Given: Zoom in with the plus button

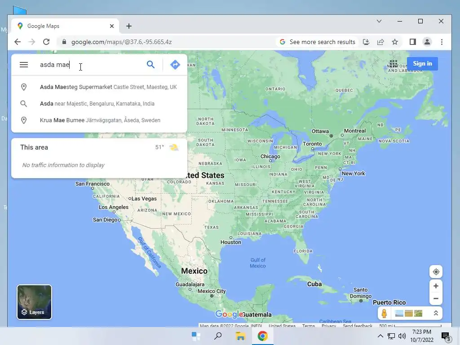Looking at the screenshot, I should tap(436, 286).
